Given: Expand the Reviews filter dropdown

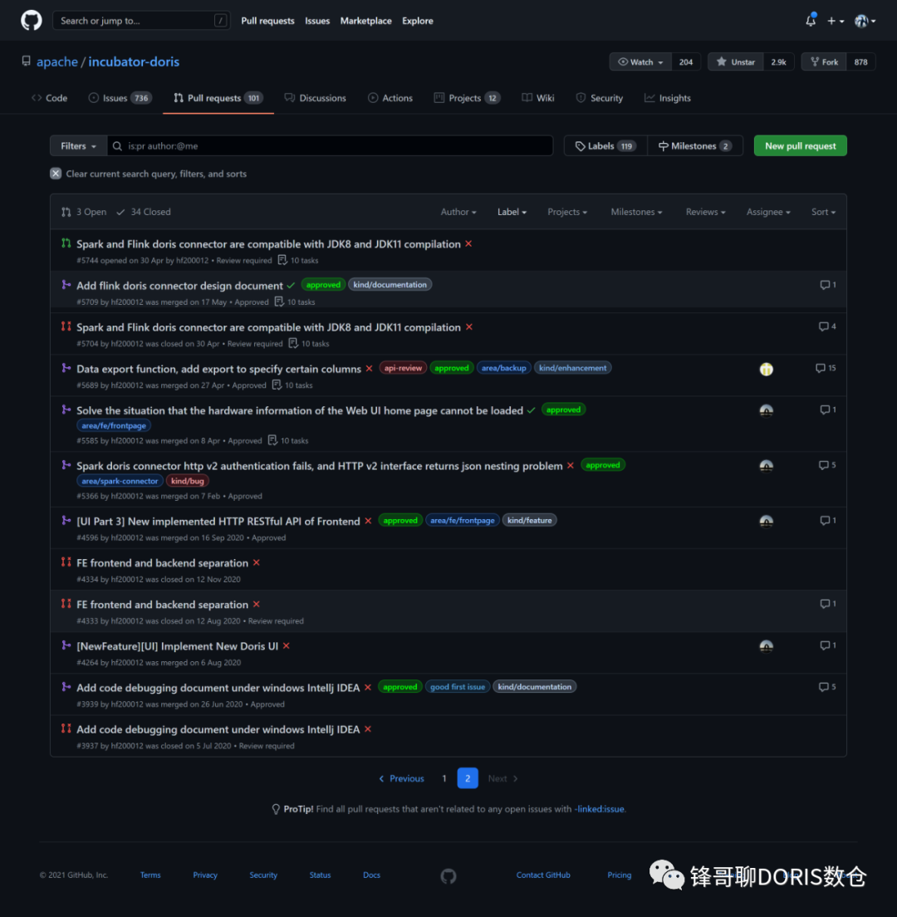Looking at the screenshot, I should click(x=705, y=212).
